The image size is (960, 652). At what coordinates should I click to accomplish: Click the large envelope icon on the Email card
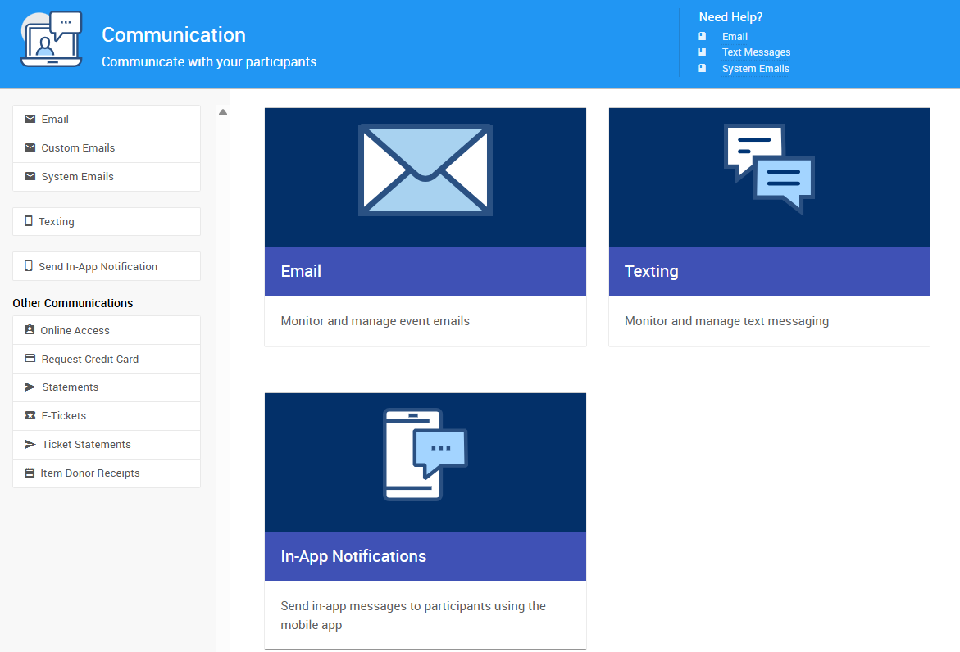point(425,170)
